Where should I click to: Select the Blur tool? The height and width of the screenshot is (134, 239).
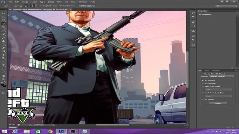3,55
